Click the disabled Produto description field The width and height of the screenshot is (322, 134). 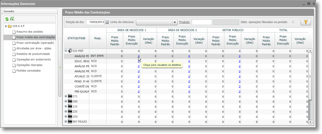(226, 22)
